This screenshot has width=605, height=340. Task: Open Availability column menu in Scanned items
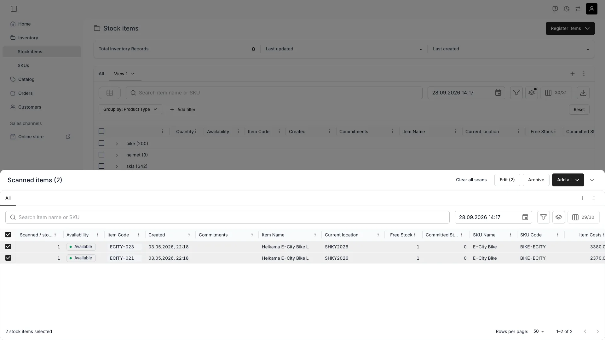(98, 235)
